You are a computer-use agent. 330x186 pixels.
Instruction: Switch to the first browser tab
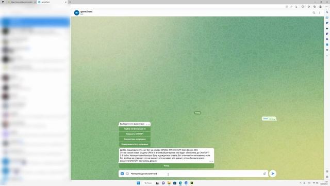pyautogui.click(x=21, y=2)
